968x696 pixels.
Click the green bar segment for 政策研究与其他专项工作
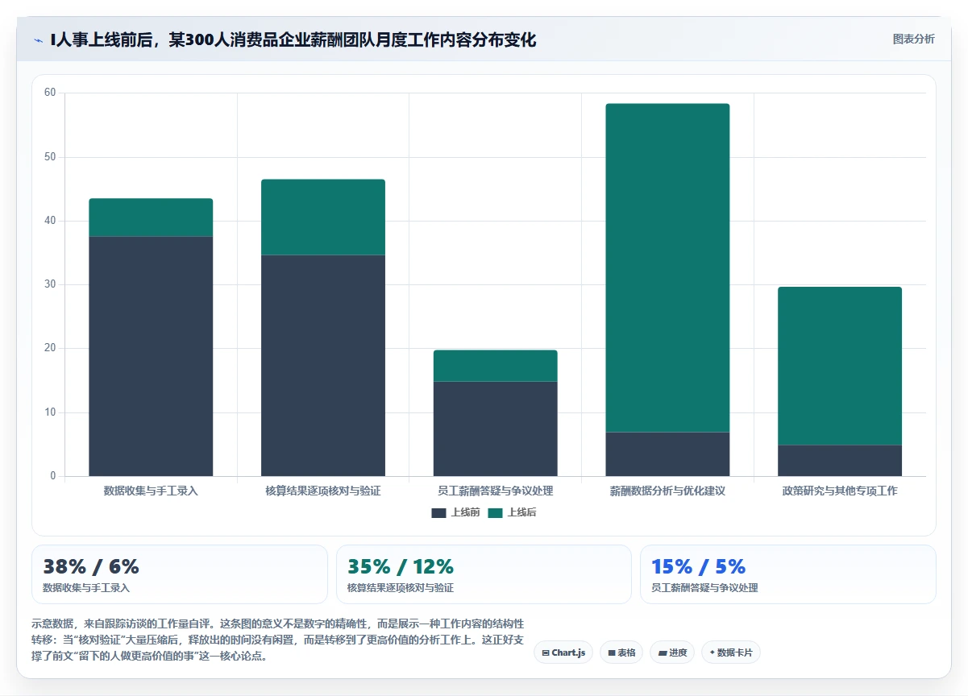tap(840, 366)
